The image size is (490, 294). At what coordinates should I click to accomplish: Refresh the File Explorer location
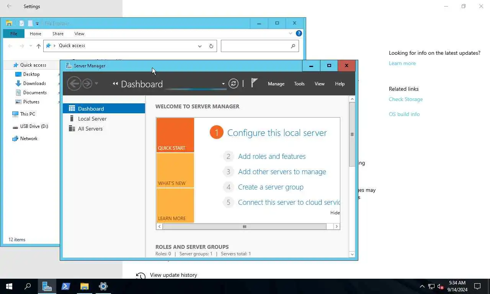coord(211,46)
